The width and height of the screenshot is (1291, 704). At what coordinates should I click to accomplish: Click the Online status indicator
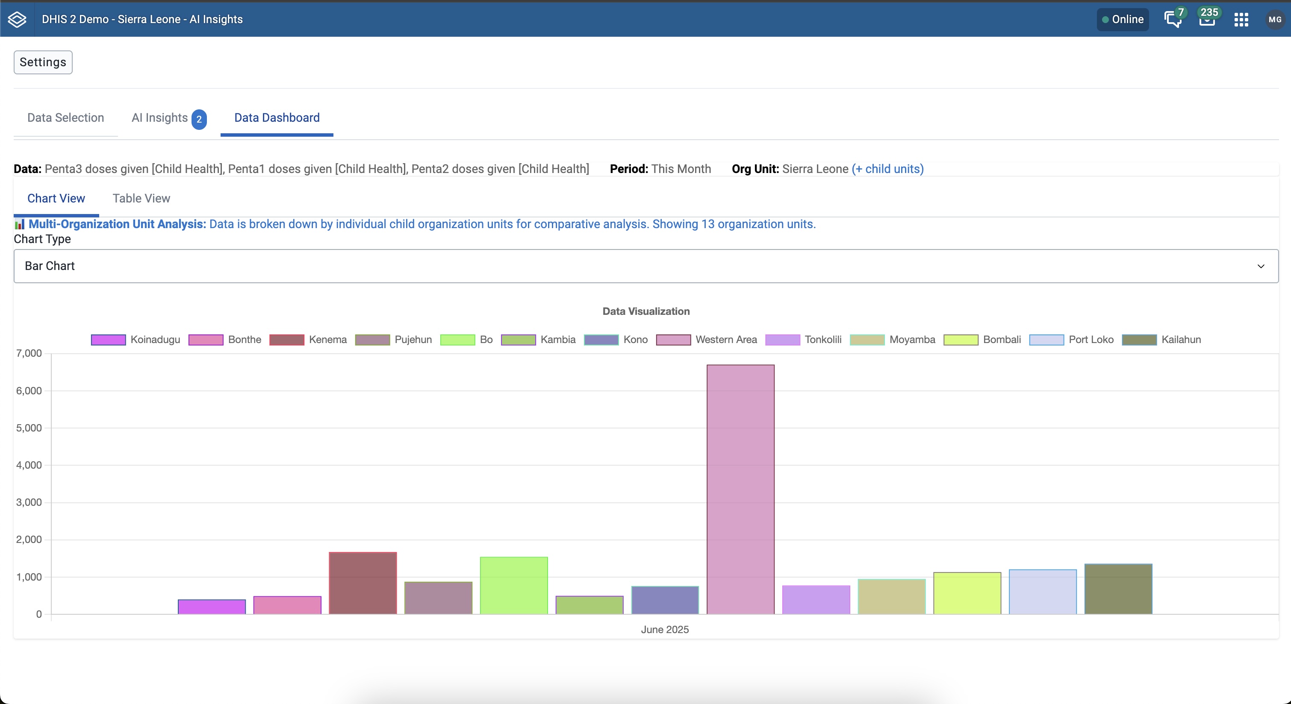click(1123, 20)
